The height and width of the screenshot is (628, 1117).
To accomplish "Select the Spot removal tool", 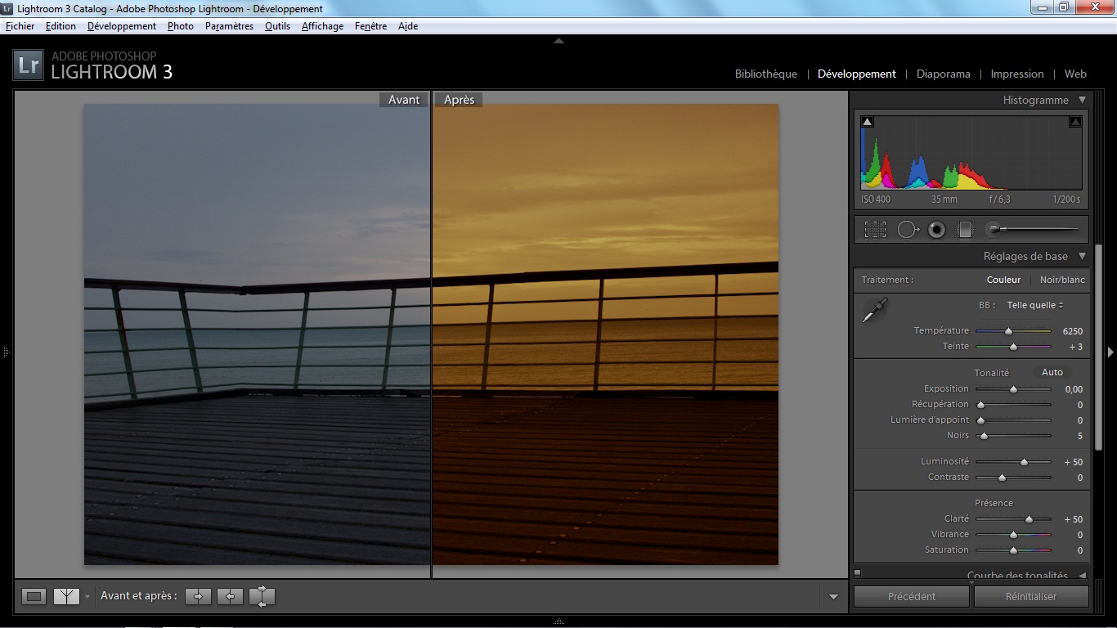I will tap(908, 230).
